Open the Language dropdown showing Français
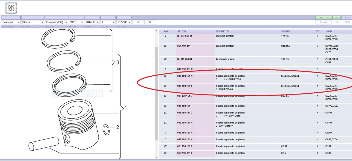 [11, 22]
